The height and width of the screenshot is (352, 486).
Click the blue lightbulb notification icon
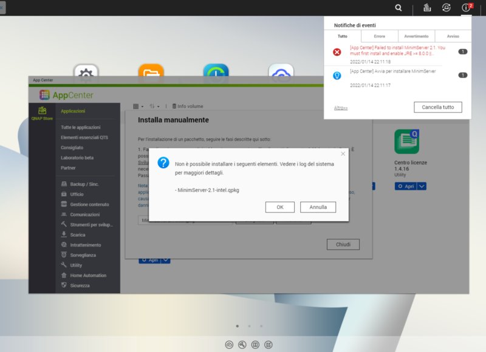pos(337,75)
